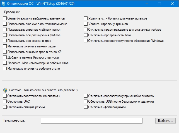
Task: Check 'Отключить спящий режим' option
Action: coord(5,107)
